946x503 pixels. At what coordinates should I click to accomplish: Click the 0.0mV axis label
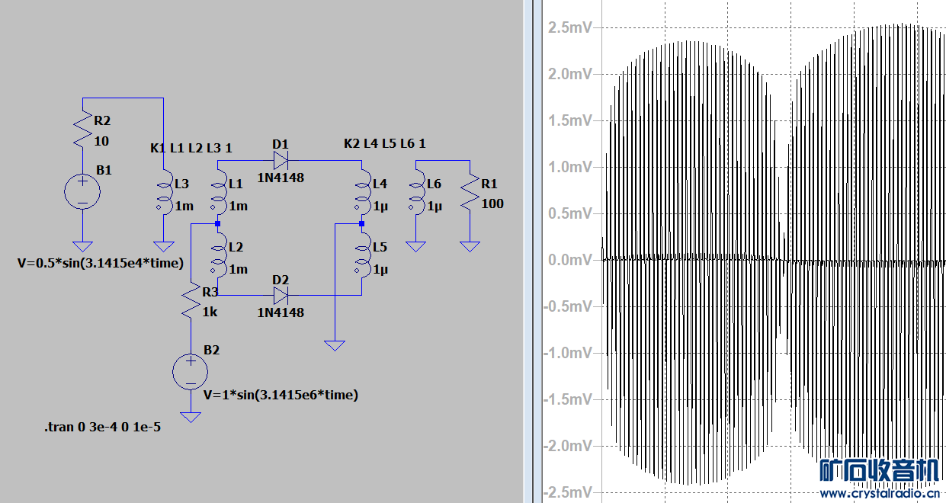(569, 260)
